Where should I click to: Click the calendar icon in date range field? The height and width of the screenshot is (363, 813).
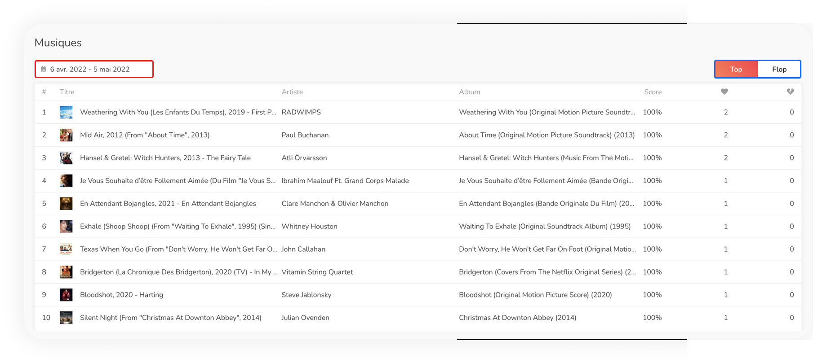coord(44,69)
